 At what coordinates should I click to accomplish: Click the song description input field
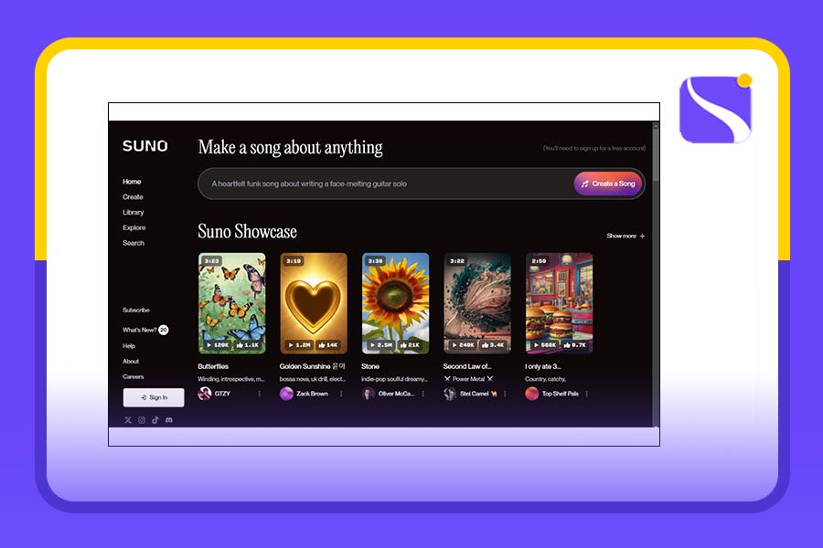384,184
